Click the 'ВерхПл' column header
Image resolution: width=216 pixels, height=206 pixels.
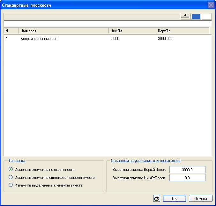pos(183,31)
